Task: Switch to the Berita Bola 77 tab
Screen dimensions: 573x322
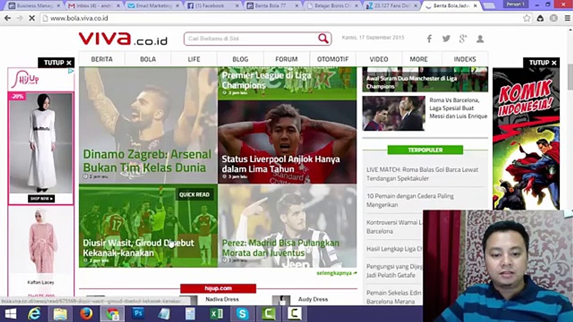Action: (x=271, y=6)
